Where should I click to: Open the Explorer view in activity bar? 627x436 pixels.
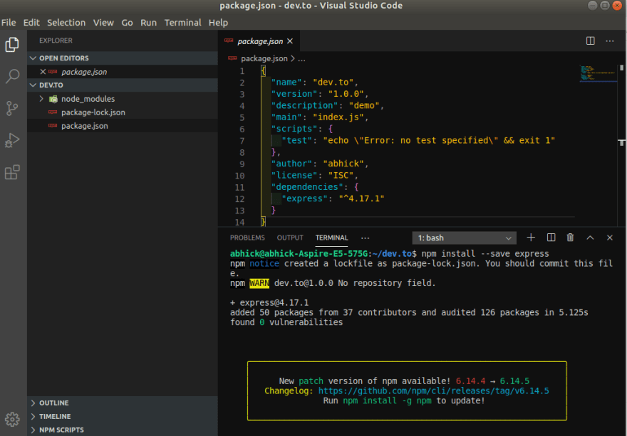(x=12, y=44)
